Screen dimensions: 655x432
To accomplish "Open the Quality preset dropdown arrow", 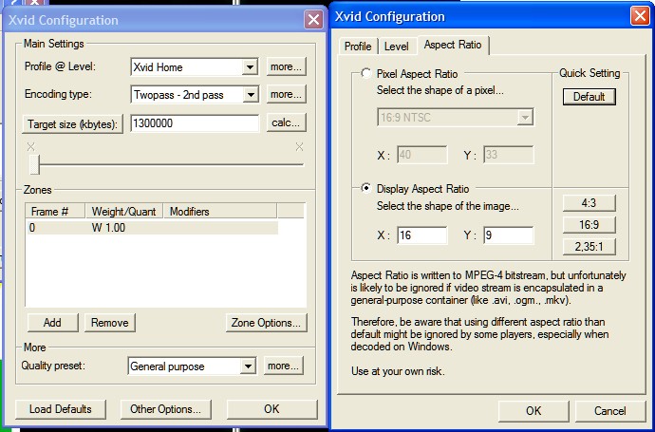I will coord(248,366).
